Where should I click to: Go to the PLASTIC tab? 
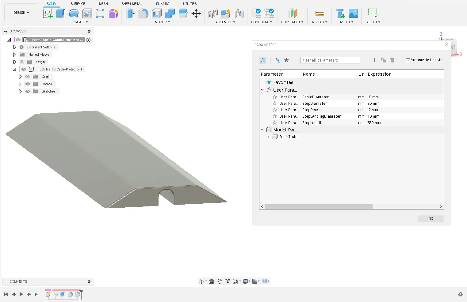click(x=163, y=4)
